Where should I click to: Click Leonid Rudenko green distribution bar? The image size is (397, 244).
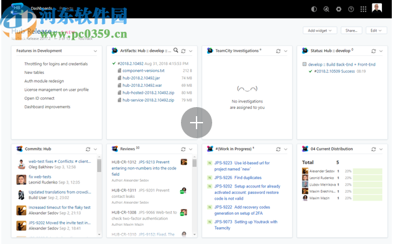[x=367, y=178]
